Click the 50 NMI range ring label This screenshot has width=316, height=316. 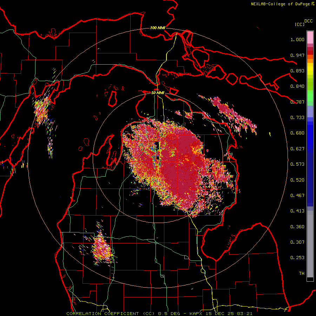click(x=158, y=93)
